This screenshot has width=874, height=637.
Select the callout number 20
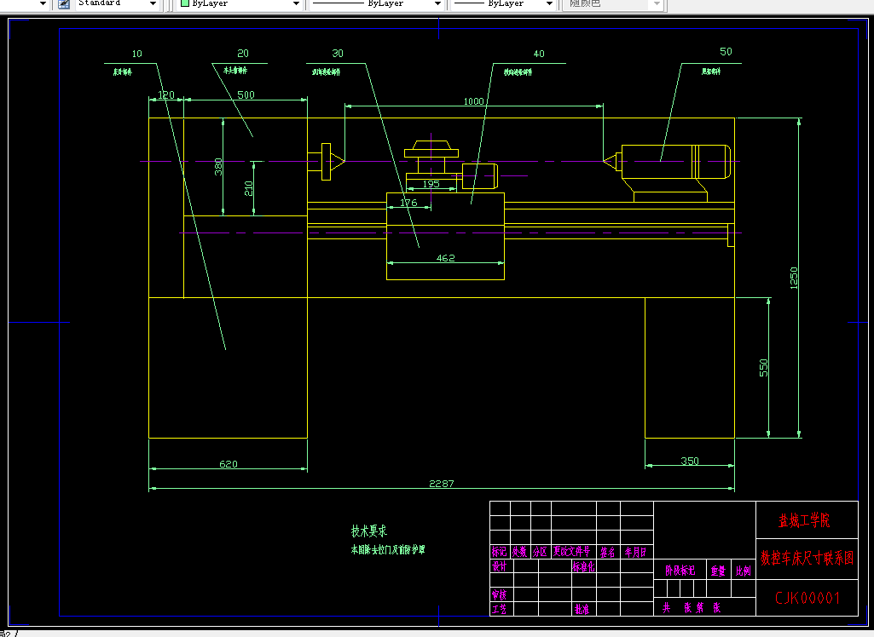coord(243,54)
